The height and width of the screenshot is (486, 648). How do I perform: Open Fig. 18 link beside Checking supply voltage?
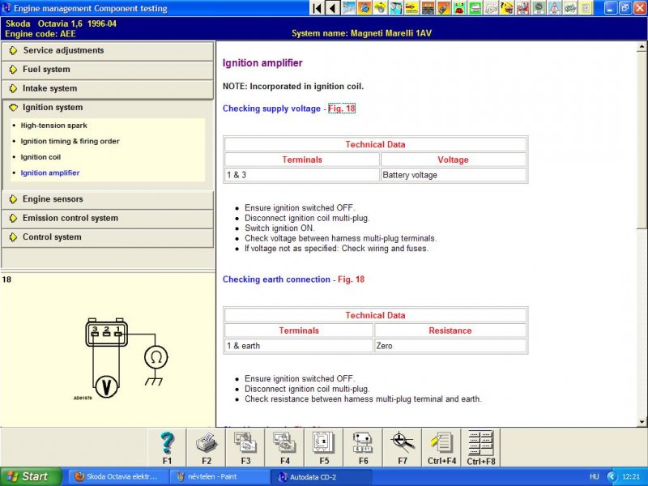342,109
